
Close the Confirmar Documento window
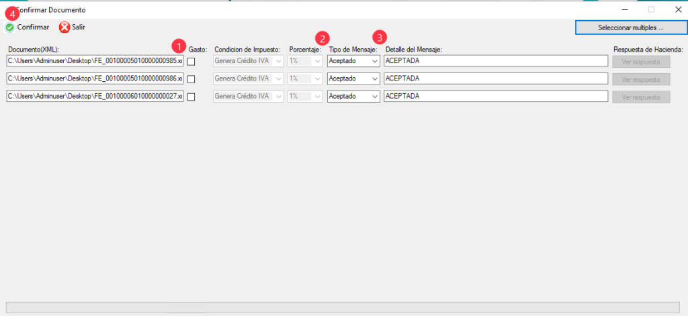click(x=678, y=10)
